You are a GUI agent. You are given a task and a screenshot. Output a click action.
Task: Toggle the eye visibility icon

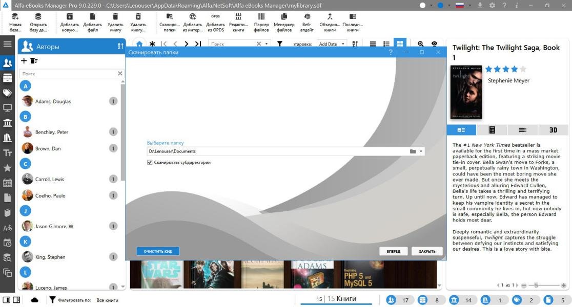click(434, 43)
